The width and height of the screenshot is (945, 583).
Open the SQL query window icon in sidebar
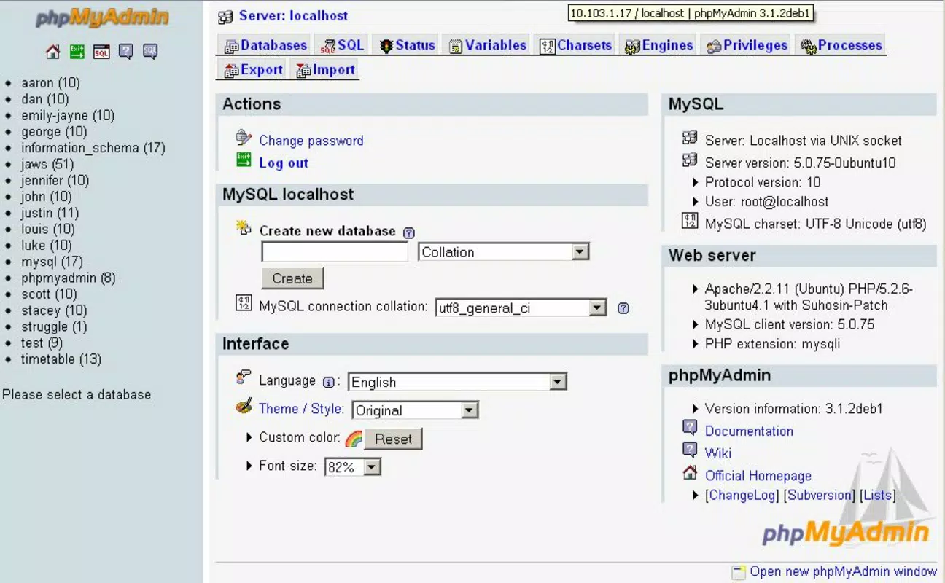point(101,52)
